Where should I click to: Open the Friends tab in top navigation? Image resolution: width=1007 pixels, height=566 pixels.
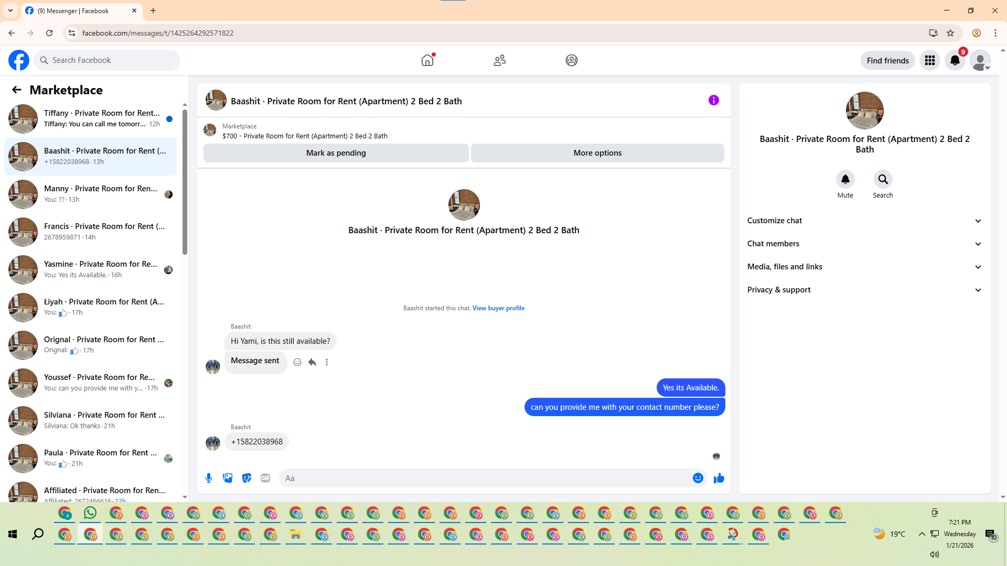pyautogui.click(x=500, y=60)
